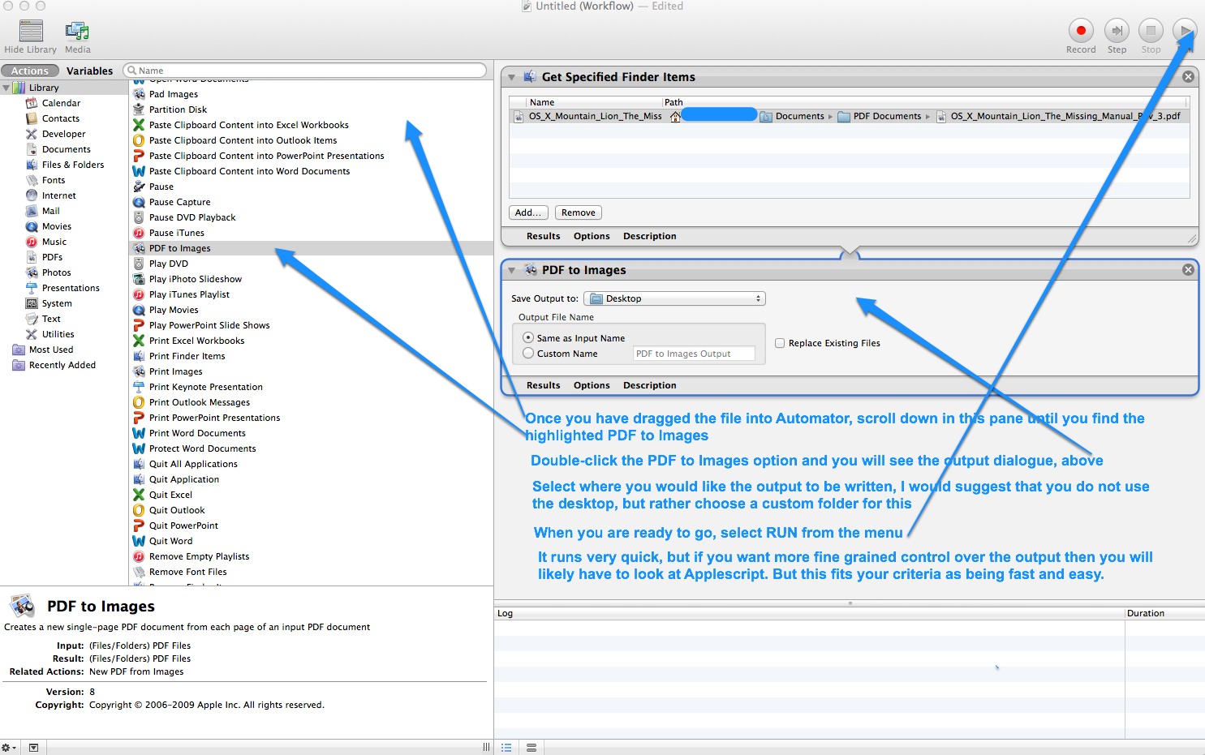Viewport: 1205px width, 755px height.
Task: Collapse the Get Specified Finder Items action
Action: (x=512, y=77)
